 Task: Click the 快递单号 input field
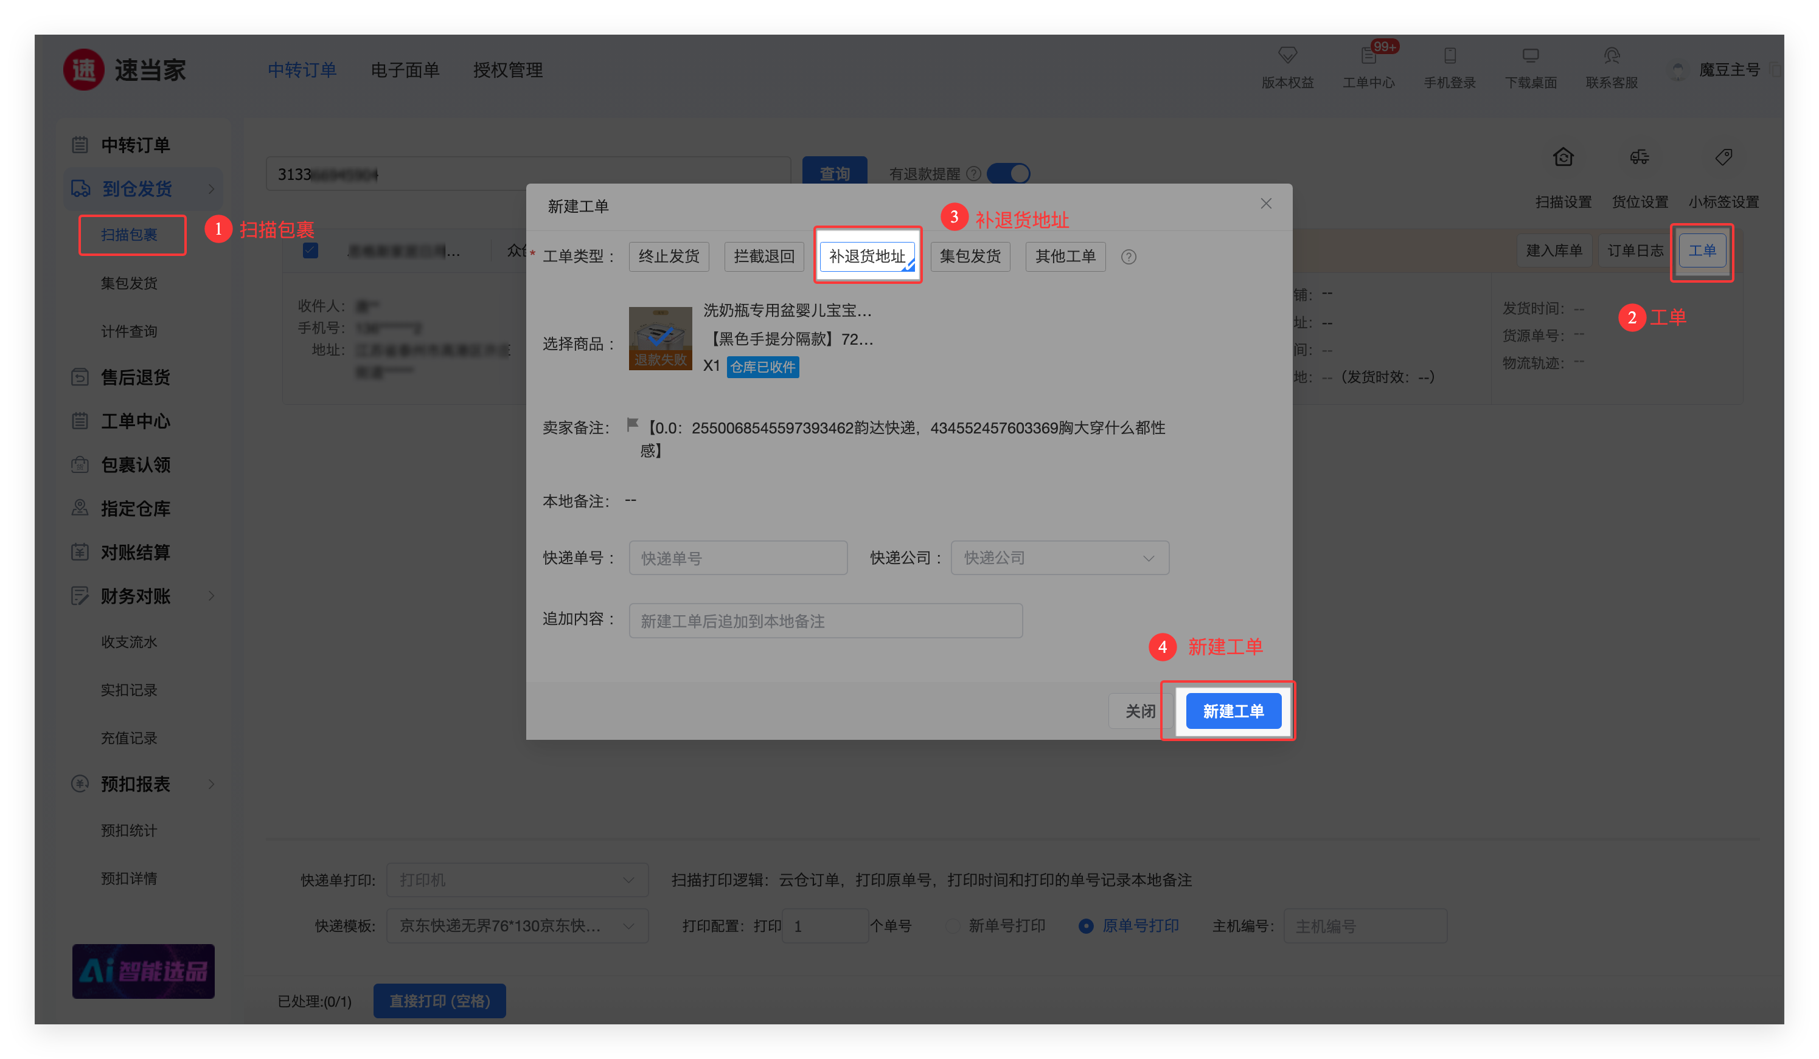(738, 557)
